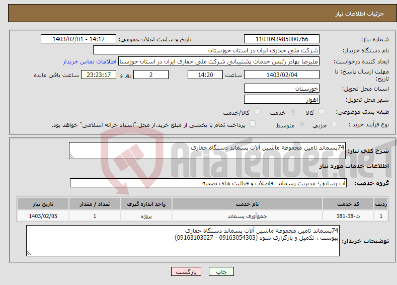Click the پروژه unit cell
The height and width of the screenshot is (285, 397).
coord(146,216)
